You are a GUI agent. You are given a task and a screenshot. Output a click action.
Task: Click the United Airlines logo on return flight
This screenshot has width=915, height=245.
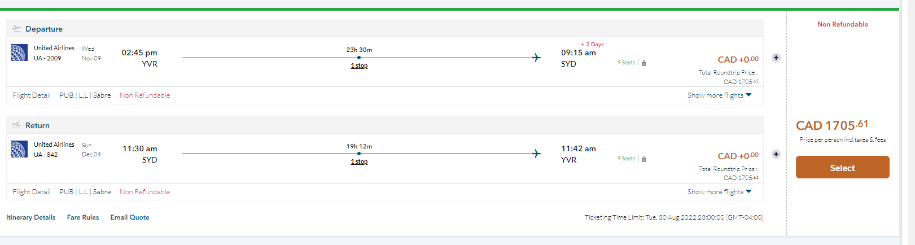(19, 149)
